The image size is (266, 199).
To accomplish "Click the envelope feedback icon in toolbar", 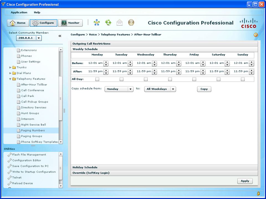I will (120, 22).
